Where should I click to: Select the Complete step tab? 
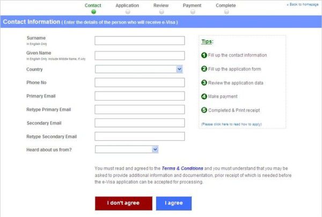tap(225, 5)
